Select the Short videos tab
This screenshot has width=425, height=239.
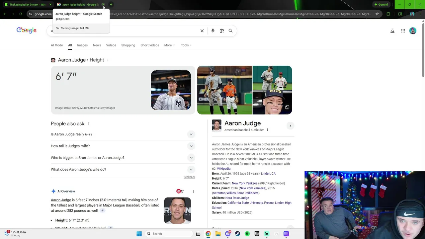[150, 45]
